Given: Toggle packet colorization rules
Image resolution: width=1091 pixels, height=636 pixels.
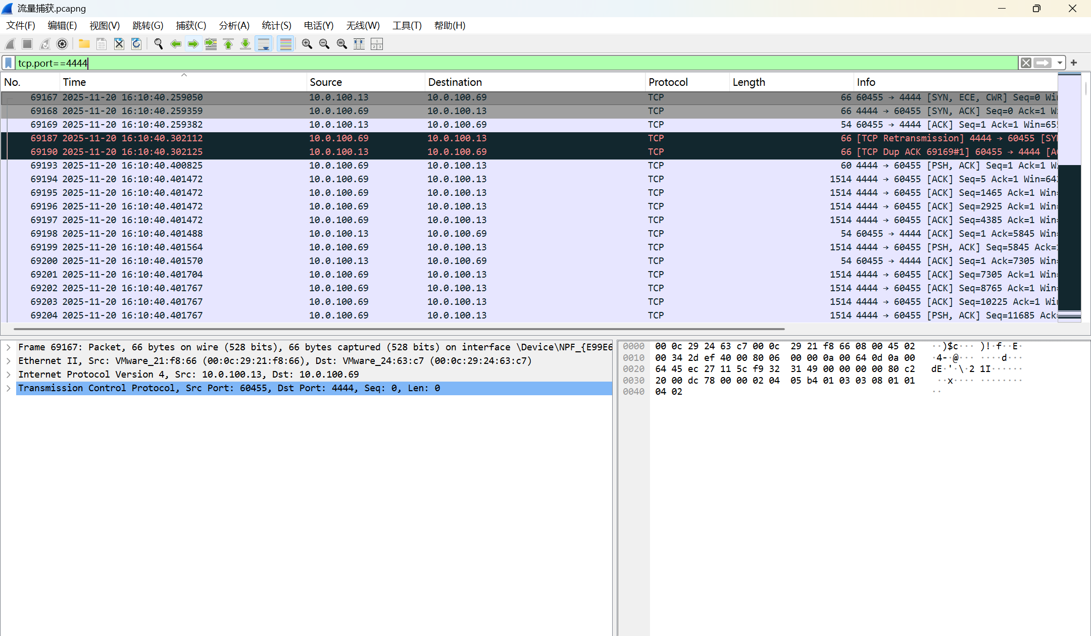Looking at the screenshot, I should pyautogui.click(x=286, y=44).
